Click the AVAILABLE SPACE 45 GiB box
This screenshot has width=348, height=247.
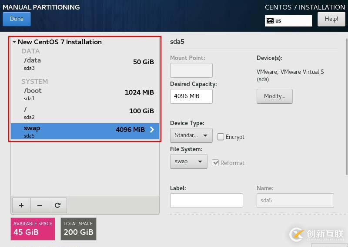(33, 229)
